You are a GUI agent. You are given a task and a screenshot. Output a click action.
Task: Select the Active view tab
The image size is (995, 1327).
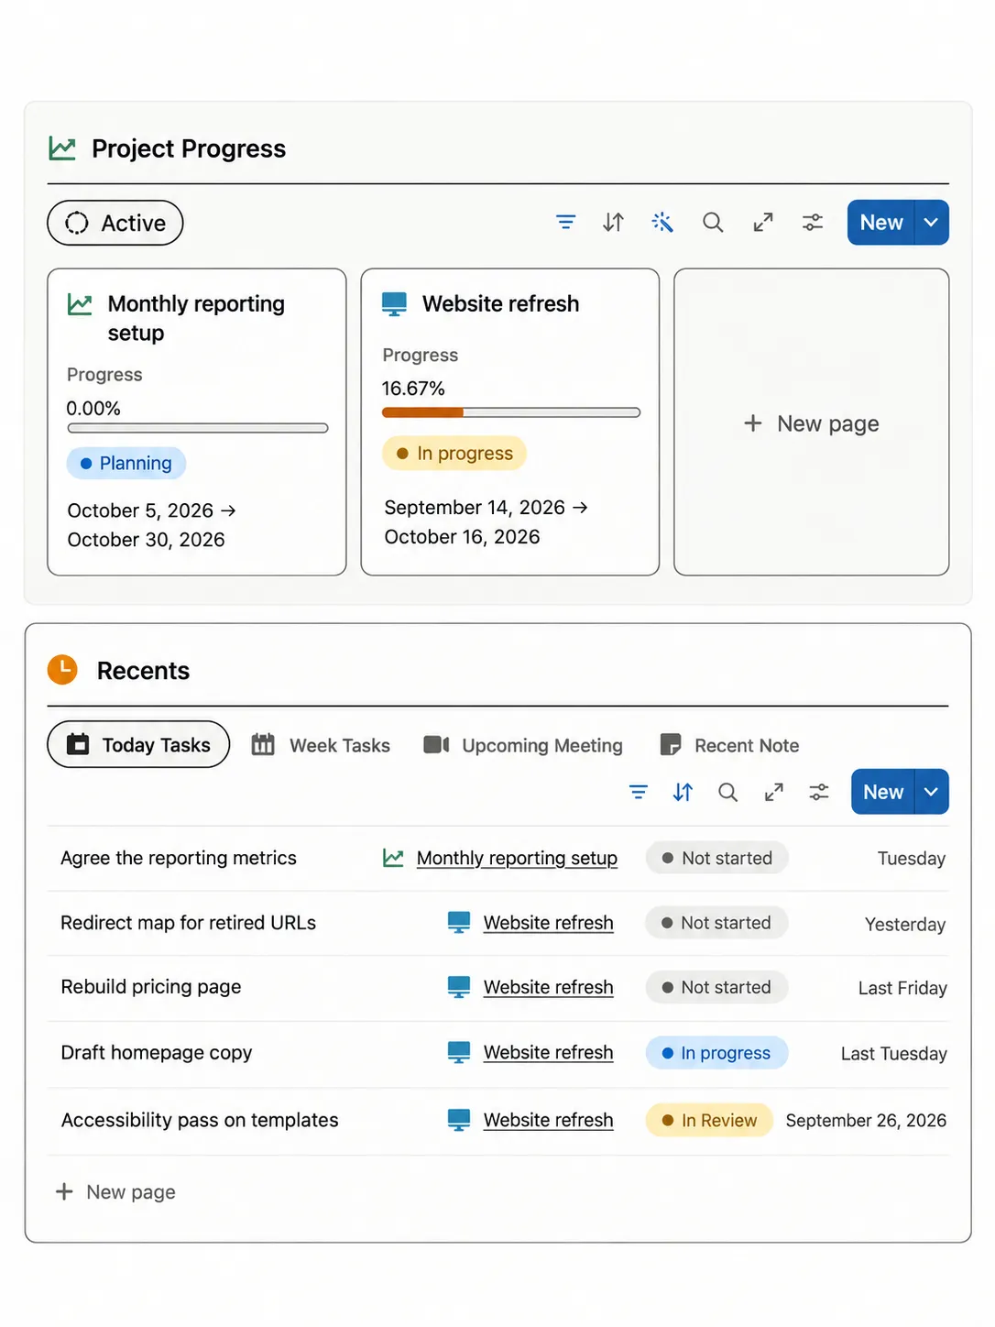tap(115, 223)
